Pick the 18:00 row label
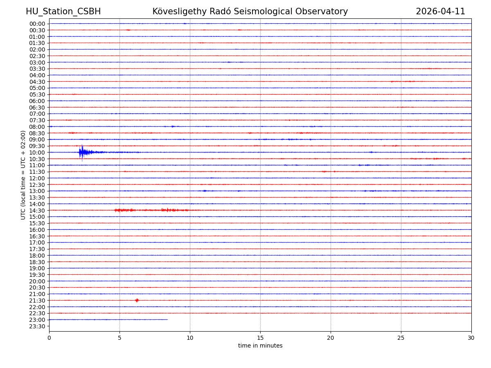 37,256
